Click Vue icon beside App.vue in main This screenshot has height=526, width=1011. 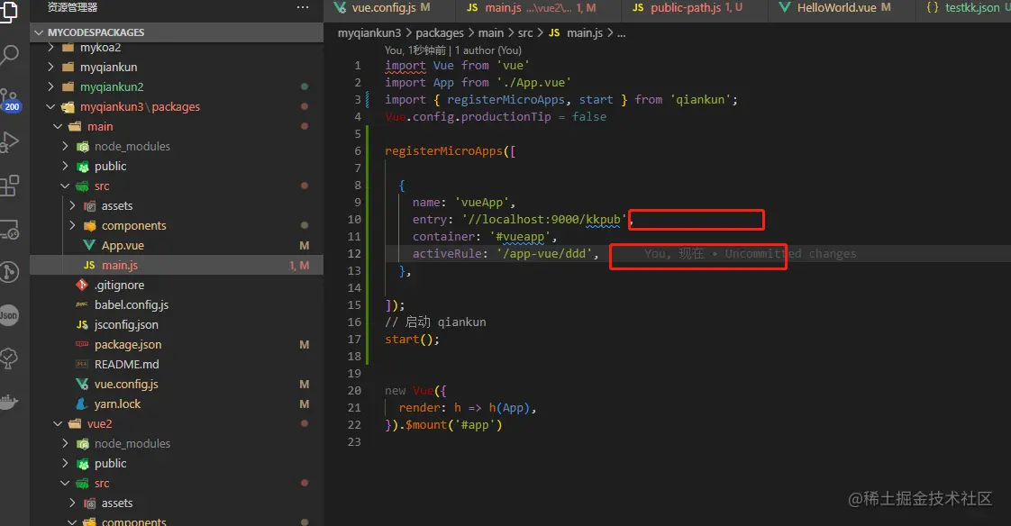click(89, 245)
